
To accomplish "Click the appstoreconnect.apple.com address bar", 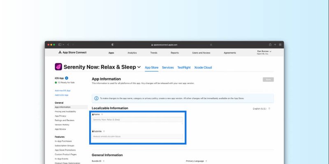I will [164, 45].
